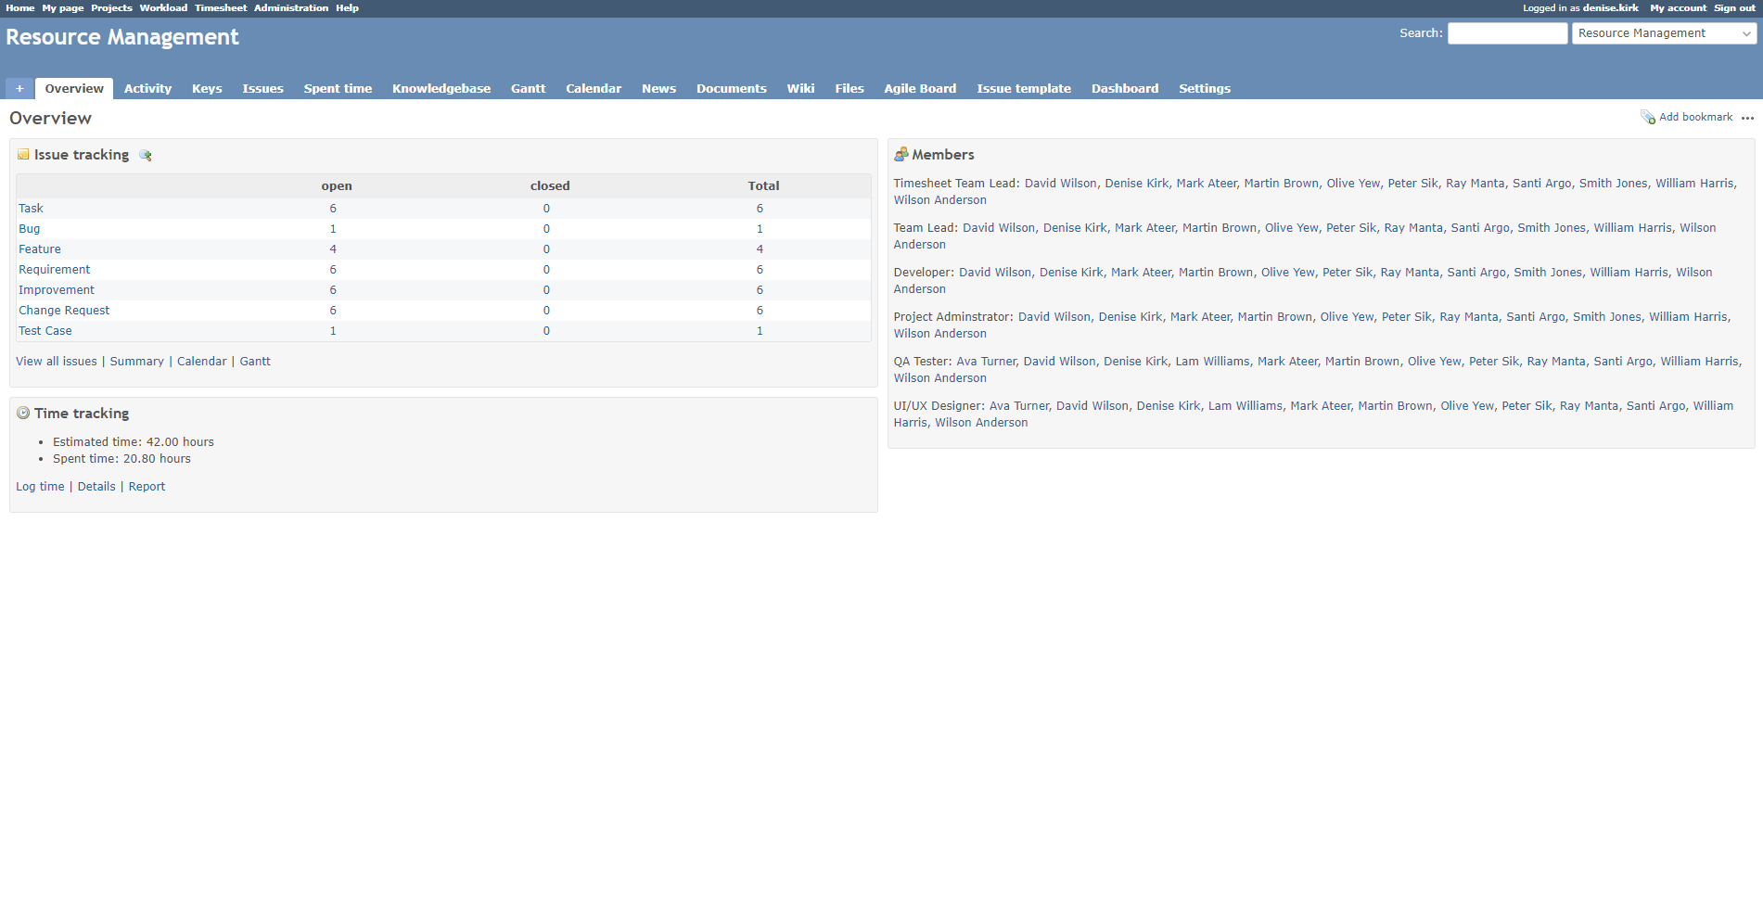Click the Bug tracker link
The width and height of the screenshot is (1763, 905).
pyautogui.click(x=30, y=229)
